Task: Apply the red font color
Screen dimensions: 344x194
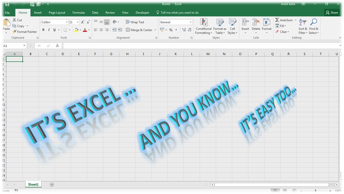Action: pos(85,30)
